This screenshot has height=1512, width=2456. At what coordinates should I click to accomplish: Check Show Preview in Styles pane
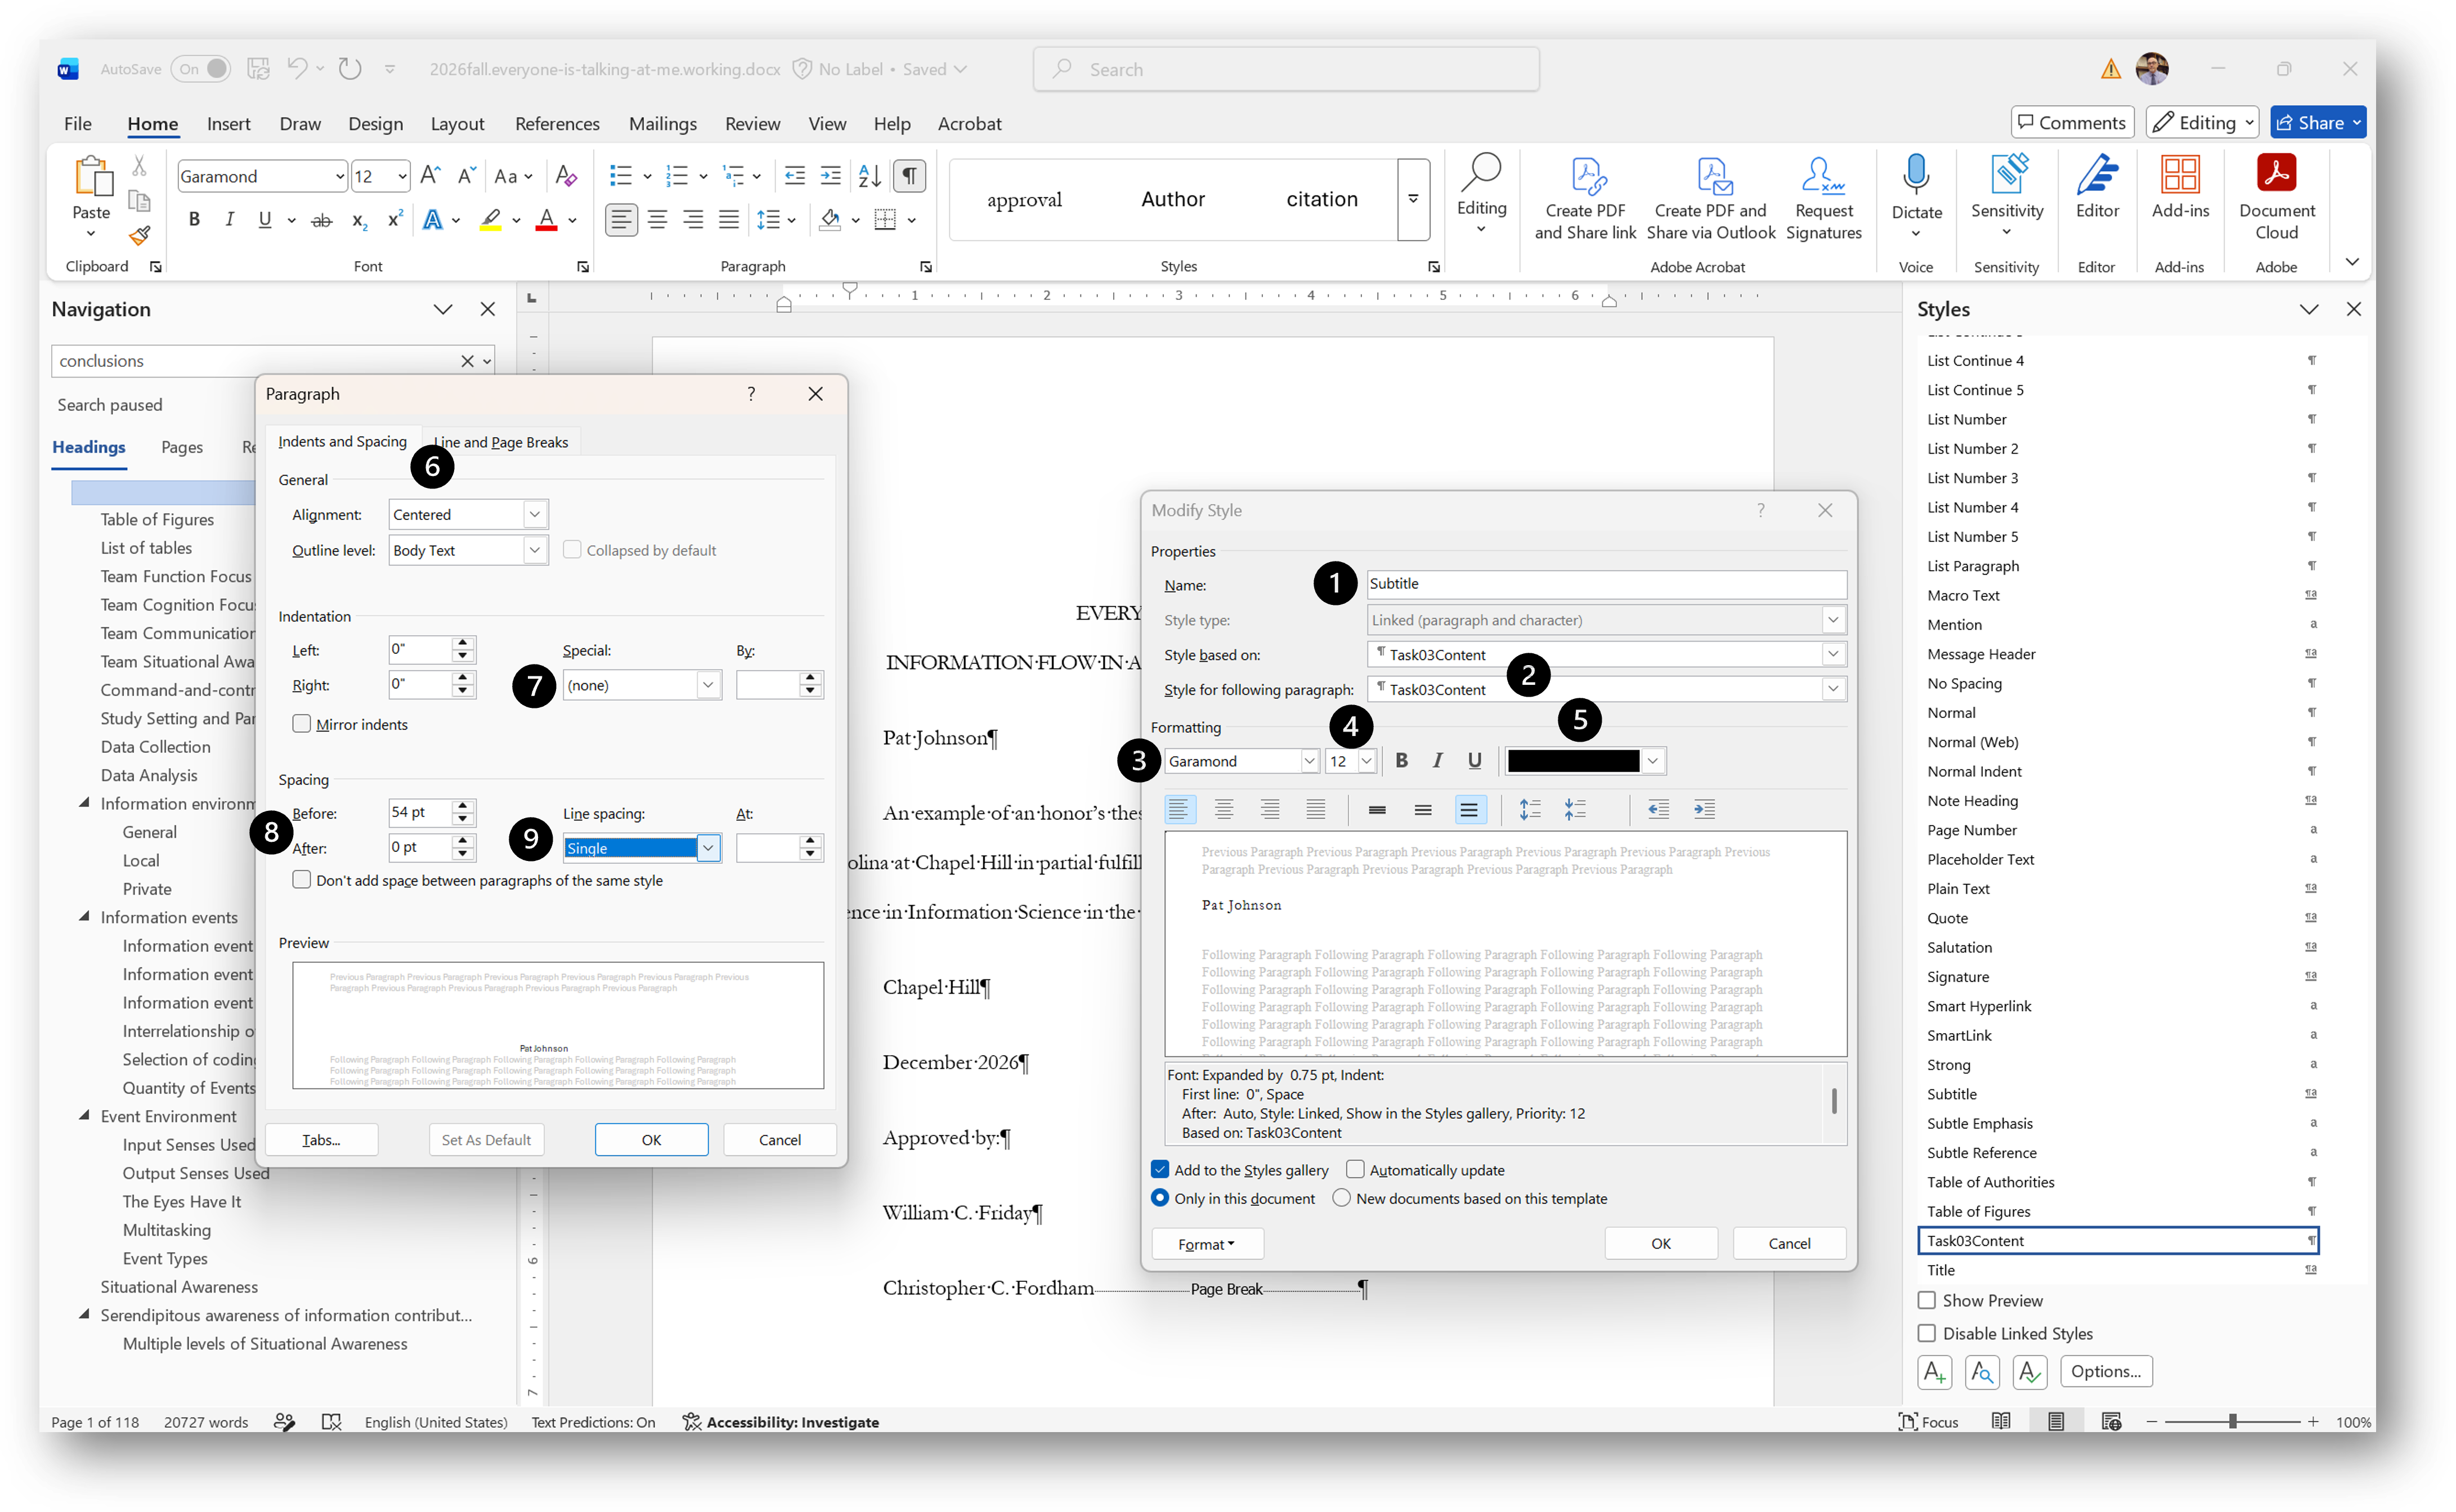tap(1926, 1300)
